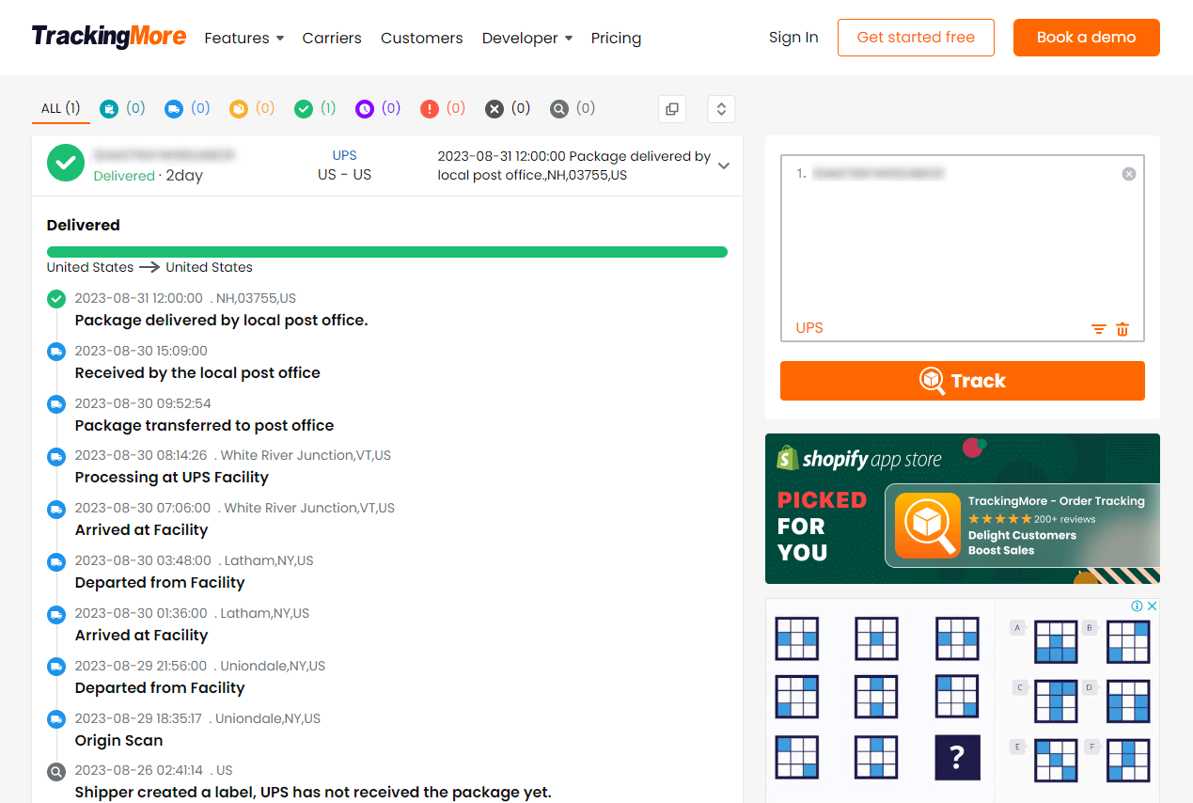Click the Book a demo button
Image resolution: width=1193 pixels, height=803 pixels.
1086,38
